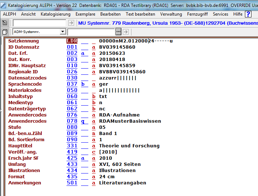
Task: Open the Exemplare menu
Action: click(x=85, y=14)
